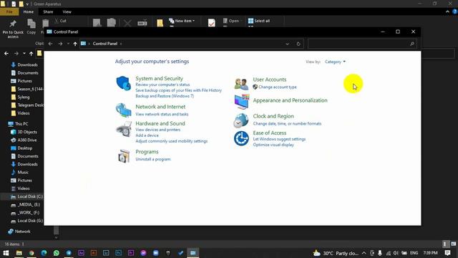Screen dimensions: 458x258
Task: Click the Clock and Region globe icon
Action: [x=241, y=120]
